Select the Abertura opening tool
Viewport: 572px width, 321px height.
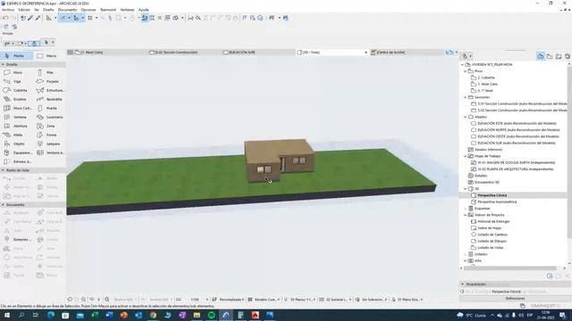tap(16, 126)
